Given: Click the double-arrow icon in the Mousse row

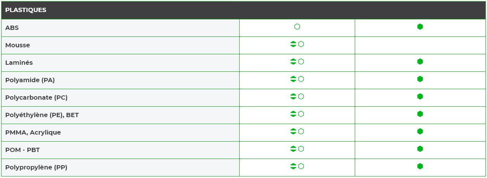Looking at the screenshot, I should 293,44.
